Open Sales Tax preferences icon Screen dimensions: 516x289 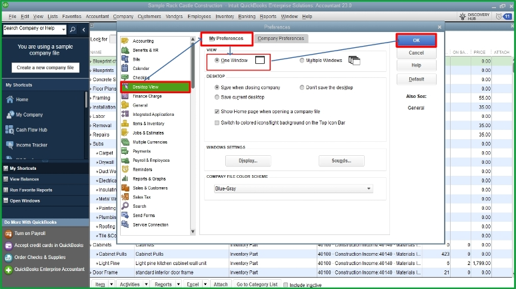125,197
